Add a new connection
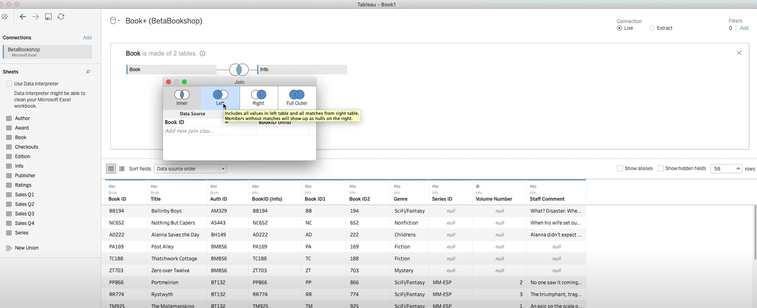The width and height of the screenshot is (757, 308). (x=87, y=38)
